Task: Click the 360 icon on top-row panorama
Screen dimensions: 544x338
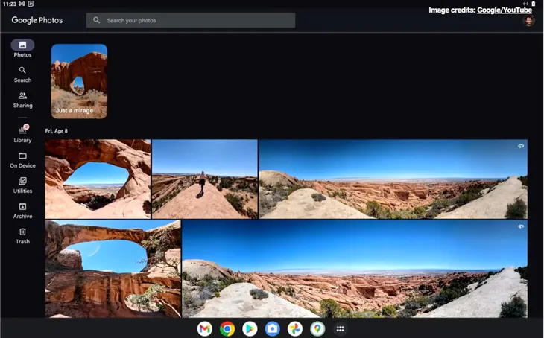Action: pyautogui.click(x=521, y=146)
